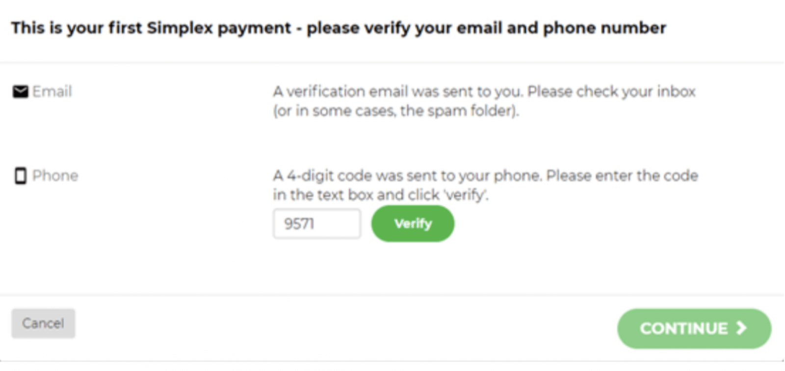Click the chevron arrow on the Continue button

point(741,328)
